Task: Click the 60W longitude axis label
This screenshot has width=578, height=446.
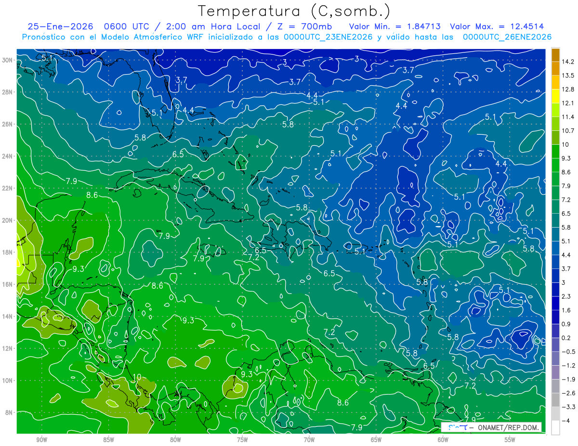Action: pyautogui.click(x=443, y=440)
